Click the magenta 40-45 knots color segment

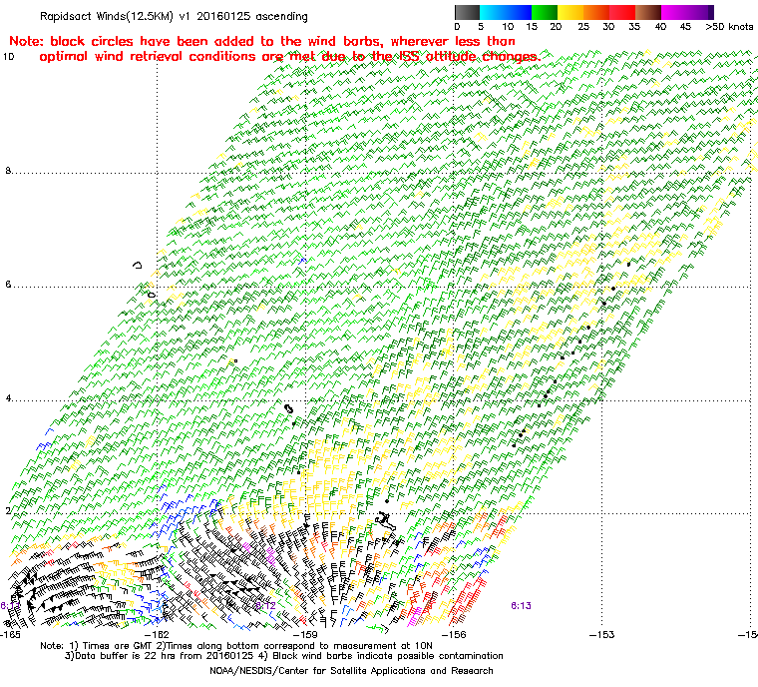(674, 12)
